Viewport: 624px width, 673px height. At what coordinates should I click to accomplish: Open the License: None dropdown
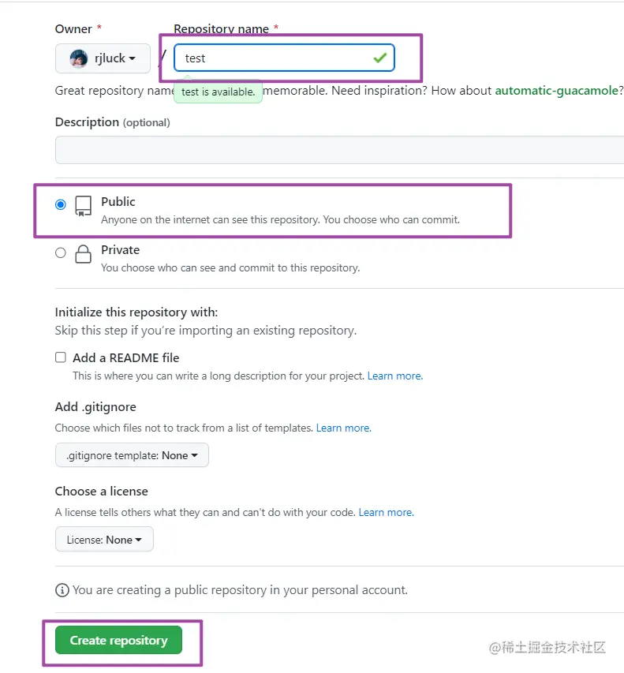[104, 540]
